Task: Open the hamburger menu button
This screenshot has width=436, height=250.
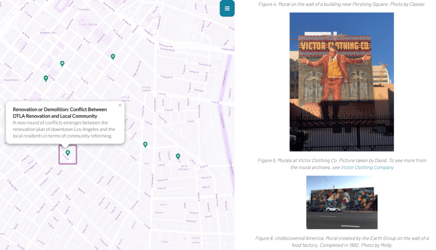Action: click(227, 9)
